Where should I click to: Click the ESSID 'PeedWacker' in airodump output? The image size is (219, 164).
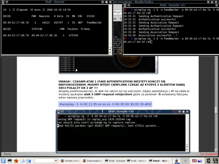pyautogui.click(x=94, y=23)
